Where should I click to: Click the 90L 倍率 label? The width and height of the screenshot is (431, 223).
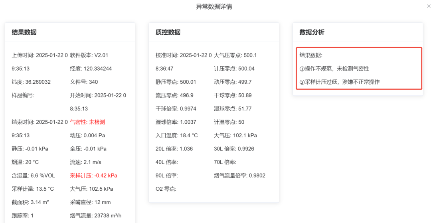(167, 176)
